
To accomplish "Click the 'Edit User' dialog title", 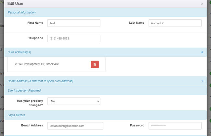I will [15, 4].
